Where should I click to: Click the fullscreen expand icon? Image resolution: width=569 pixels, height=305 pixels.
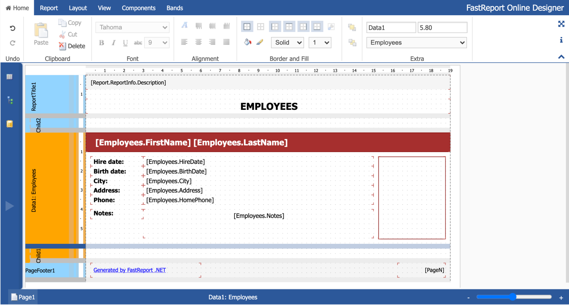point(561,24)
